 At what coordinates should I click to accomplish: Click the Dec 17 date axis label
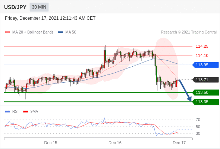click(x=179, y=143)
